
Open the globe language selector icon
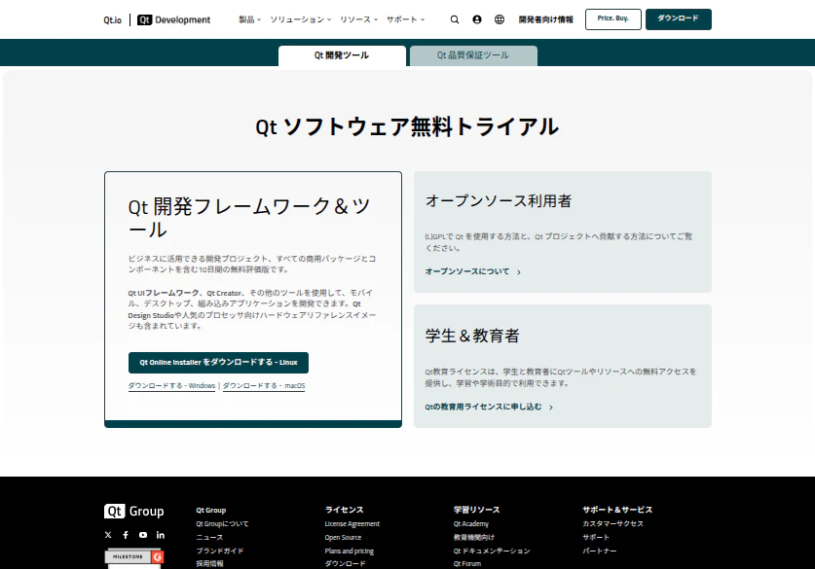[499, 19]
